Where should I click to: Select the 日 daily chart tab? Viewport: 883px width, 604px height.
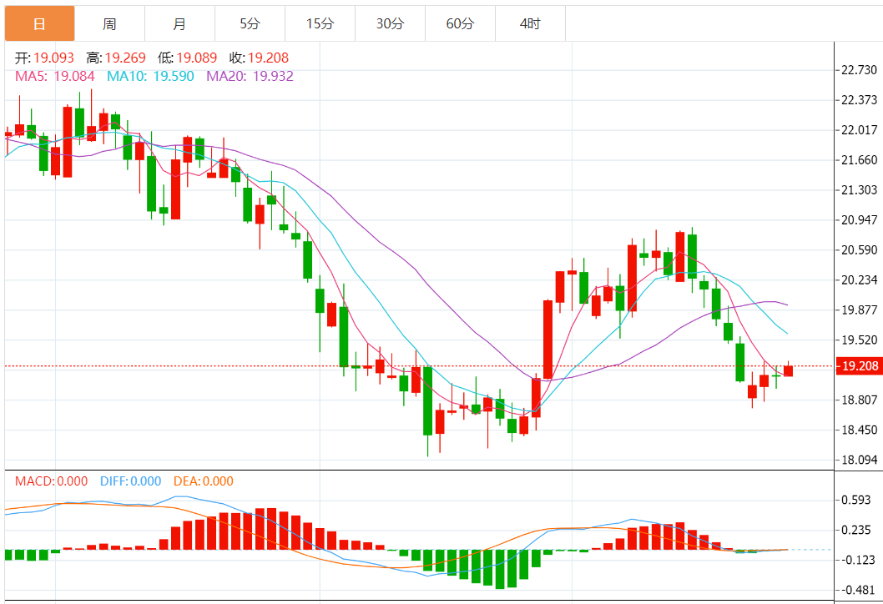(x=39, y=23)
